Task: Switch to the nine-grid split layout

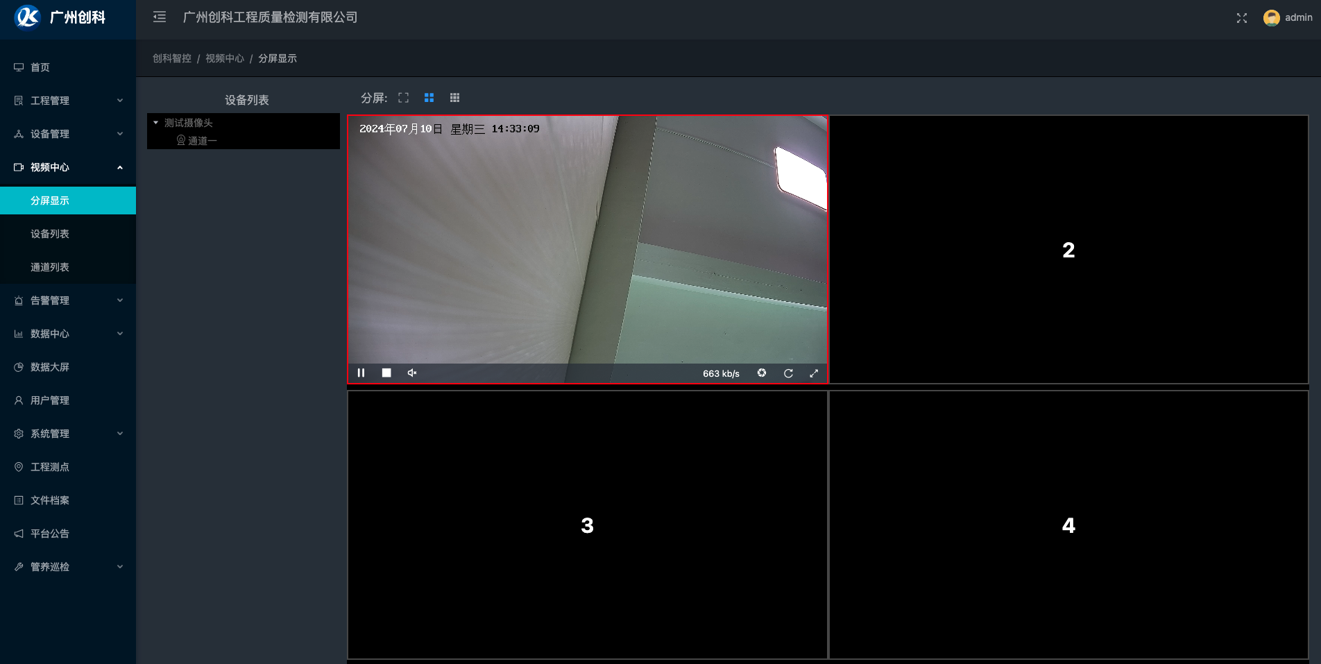Action: (454, 97)
